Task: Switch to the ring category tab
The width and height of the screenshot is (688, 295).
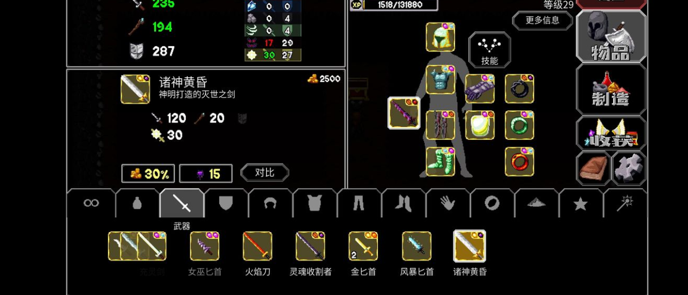Action: click(x=492, y=204)
